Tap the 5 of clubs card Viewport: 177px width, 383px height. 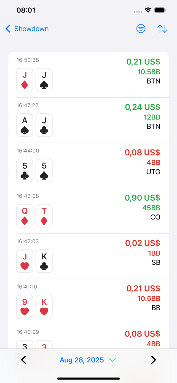tap(25, 170)
